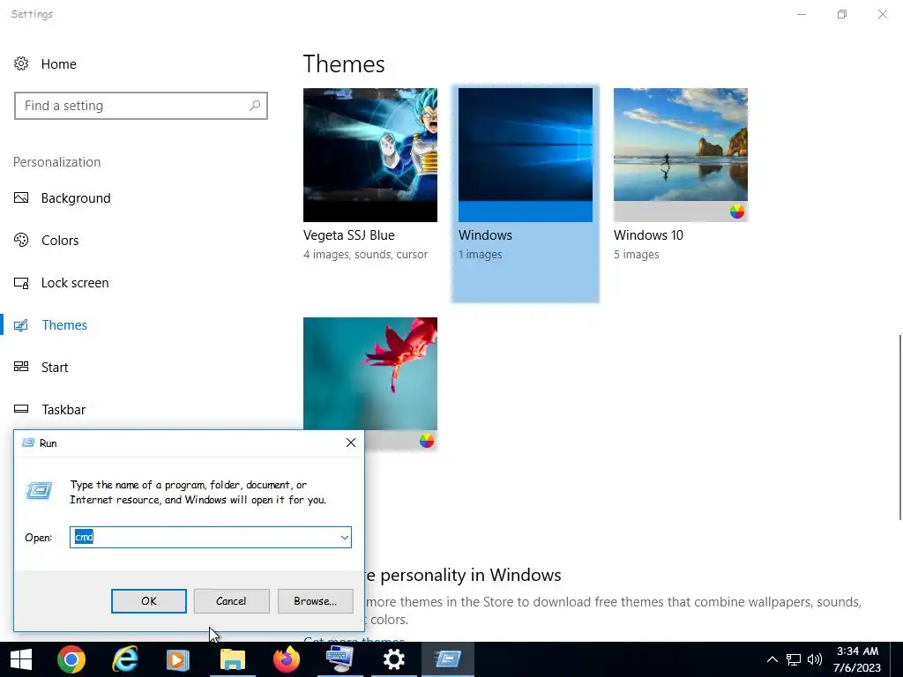Click Cancel in the Run dialog

232,601
